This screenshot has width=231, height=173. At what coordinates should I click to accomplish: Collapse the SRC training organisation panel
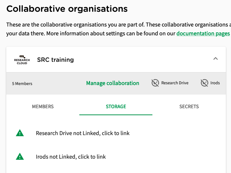pos(216,59)
